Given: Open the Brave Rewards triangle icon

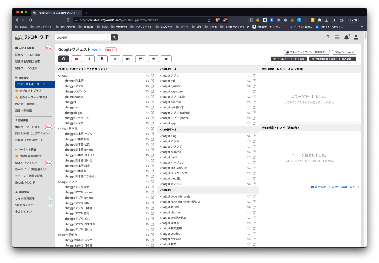Looking at the screenshot, I should 225,20.
